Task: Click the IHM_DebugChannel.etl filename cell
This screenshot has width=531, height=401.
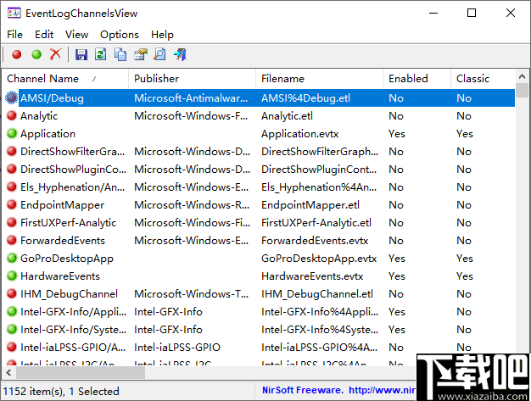Action: point(317,294)
